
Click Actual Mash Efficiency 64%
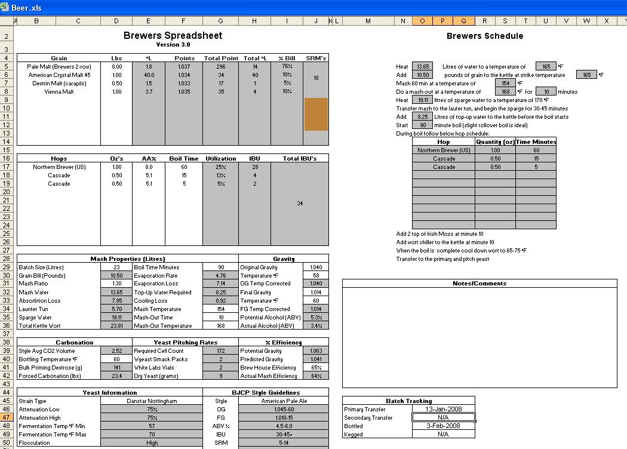pyautogui.click(x=316, y=376)
